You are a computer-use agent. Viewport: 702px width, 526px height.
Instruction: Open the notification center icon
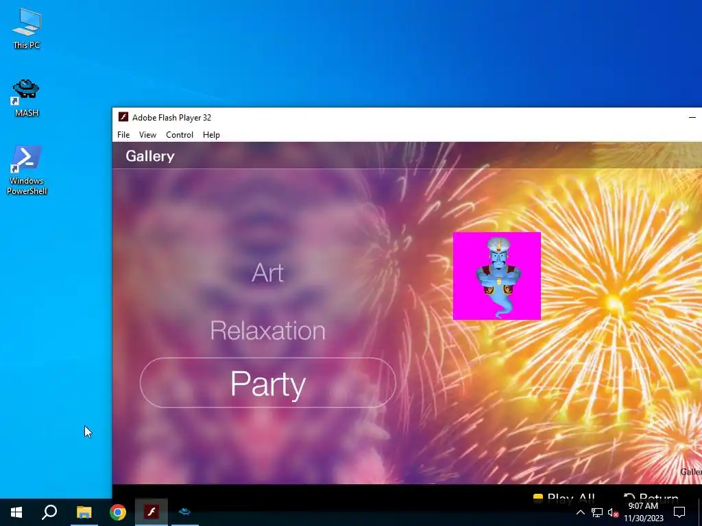679,512
